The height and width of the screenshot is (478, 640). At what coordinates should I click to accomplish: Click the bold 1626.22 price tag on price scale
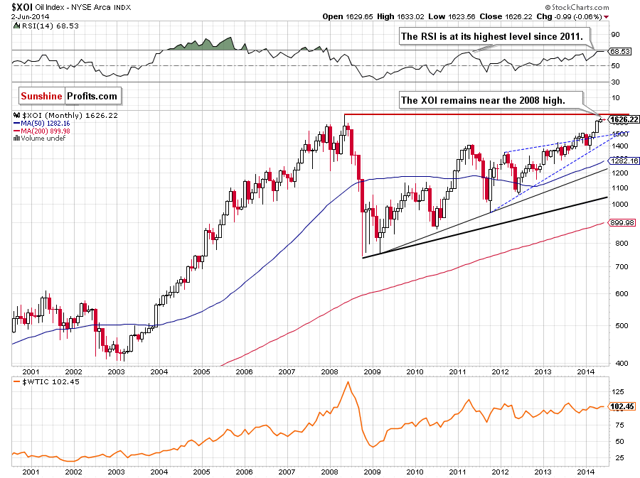click(624, 119)
